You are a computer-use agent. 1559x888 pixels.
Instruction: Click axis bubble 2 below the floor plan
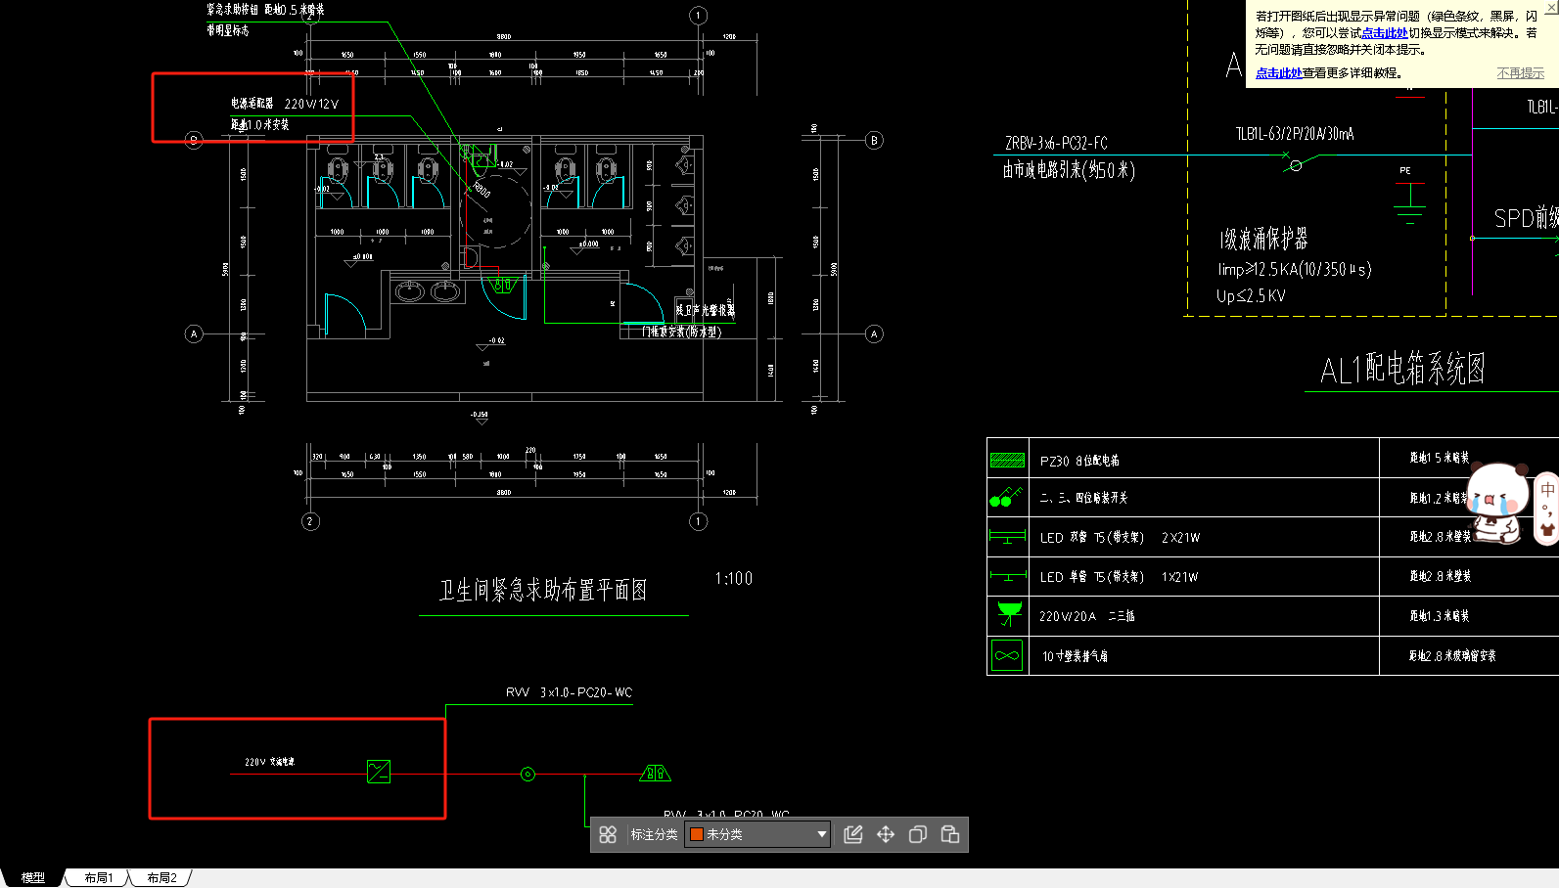point(310,521)
